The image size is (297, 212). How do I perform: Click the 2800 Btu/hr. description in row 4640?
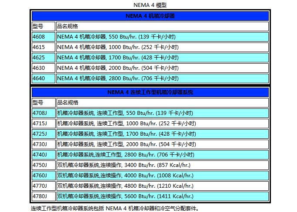[163, 78]
